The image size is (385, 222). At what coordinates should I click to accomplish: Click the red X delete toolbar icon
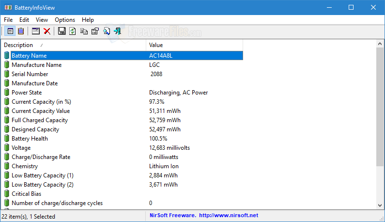(47, 31)
